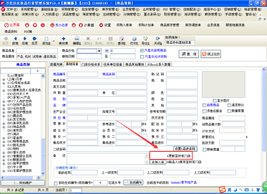The image size is (267, 194).
Task: Switch to 往来单位信息 tab
Action: click(x=112, y=64)
